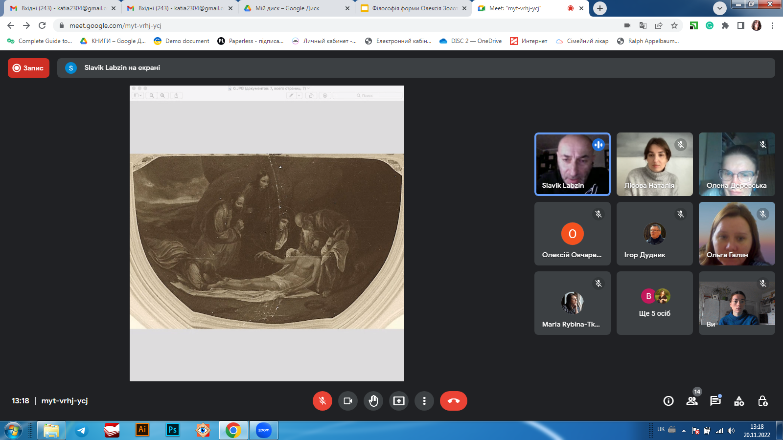This screenshot has height=440, width=783.
Task: Open the tab search dropdown
Action: 719,8
